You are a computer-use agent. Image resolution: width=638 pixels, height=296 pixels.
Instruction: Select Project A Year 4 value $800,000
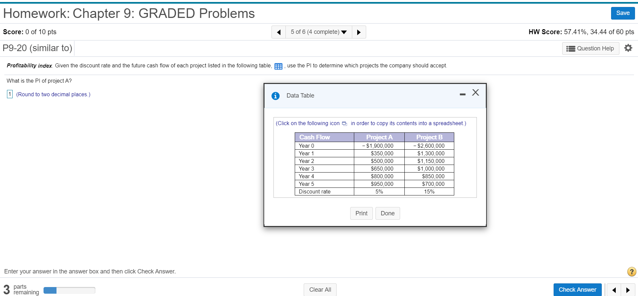tap(382, 176)
